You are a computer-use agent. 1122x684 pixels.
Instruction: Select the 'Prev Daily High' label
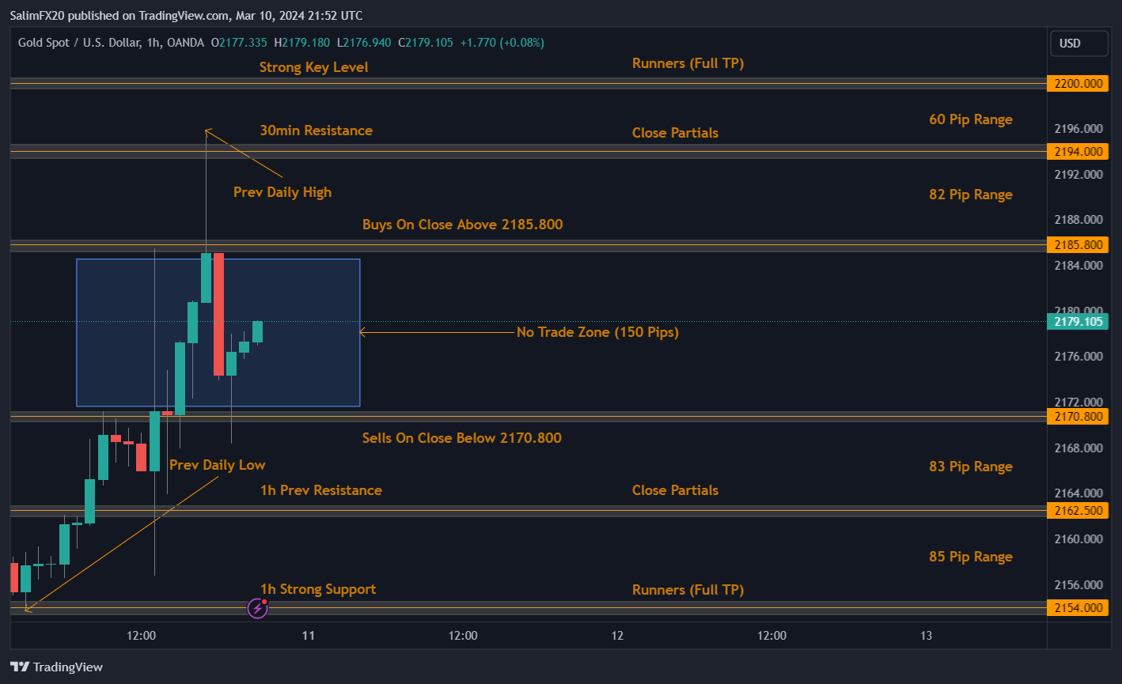282,191
